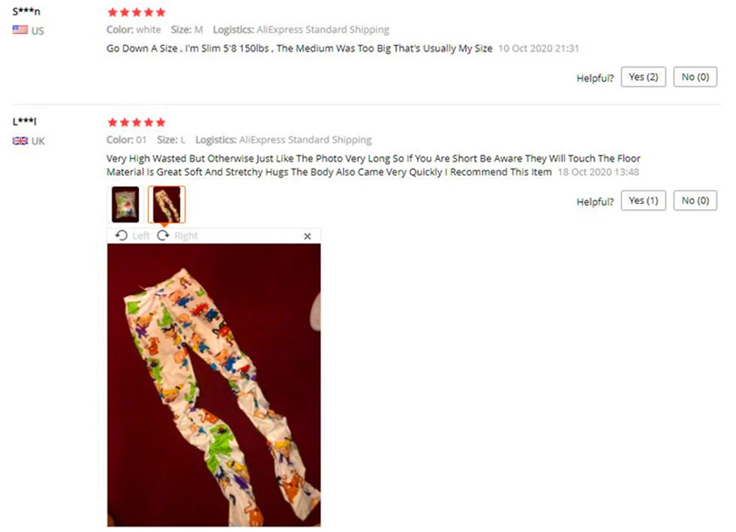Close the enlarged photo viewer

(x=308, y=236)
